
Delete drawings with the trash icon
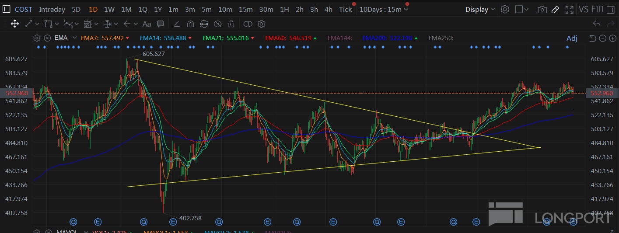click(231, 24)
